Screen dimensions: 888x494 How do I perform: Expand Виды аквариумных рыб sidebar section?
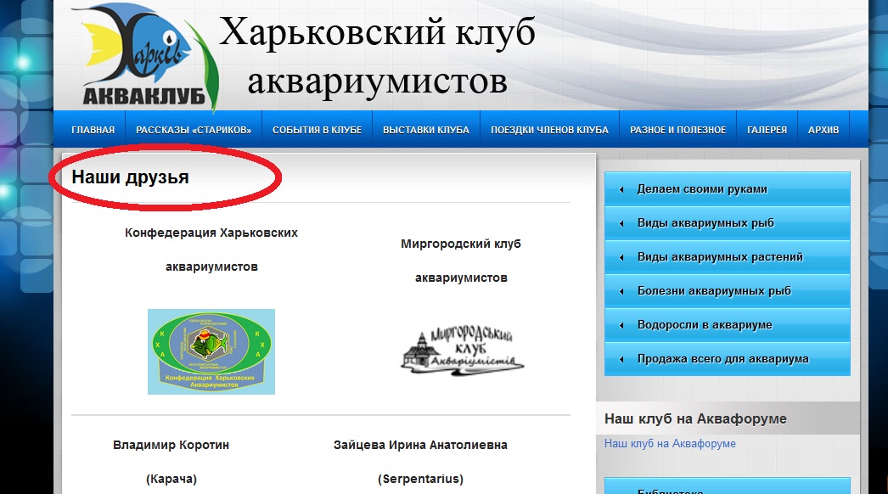tap(705, 223)
